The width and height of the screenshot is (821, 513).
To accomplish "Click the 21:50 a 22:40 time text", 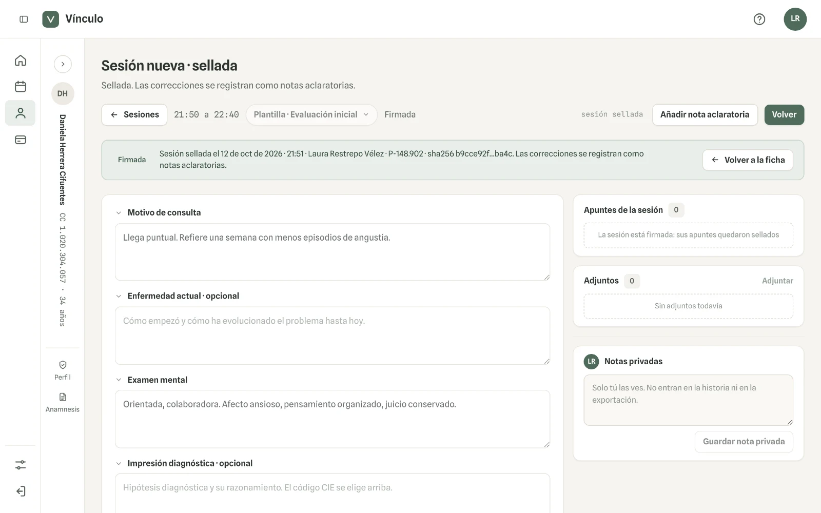I will (x=206, y=114).
